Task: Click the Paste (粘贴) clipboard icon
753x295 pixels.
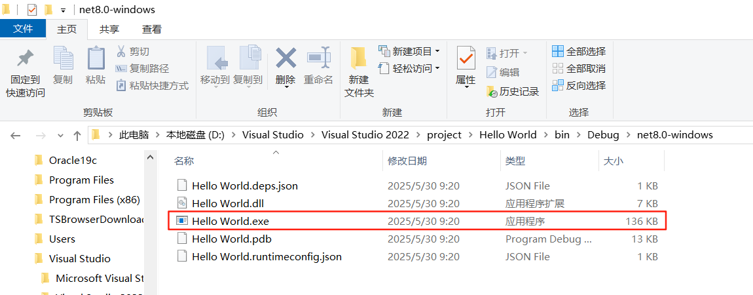Action: [96, 58]
